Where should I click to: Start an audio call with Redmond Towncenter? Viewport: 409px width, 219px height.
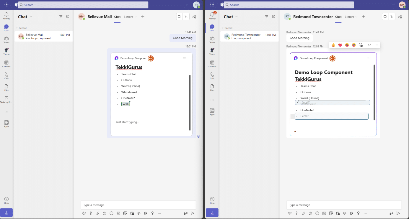(392, 17)
